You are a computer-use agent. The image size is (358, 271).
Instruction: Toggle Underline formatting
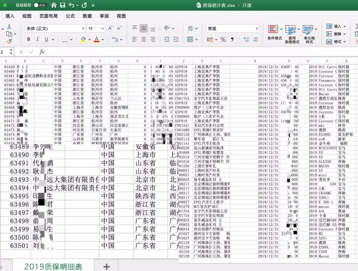(x=46, y=39)
